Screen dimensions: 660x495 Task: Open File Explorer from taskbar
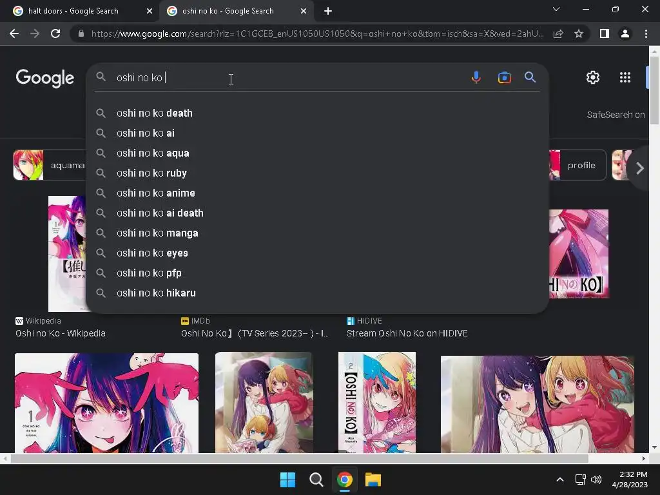pos(373,480)
